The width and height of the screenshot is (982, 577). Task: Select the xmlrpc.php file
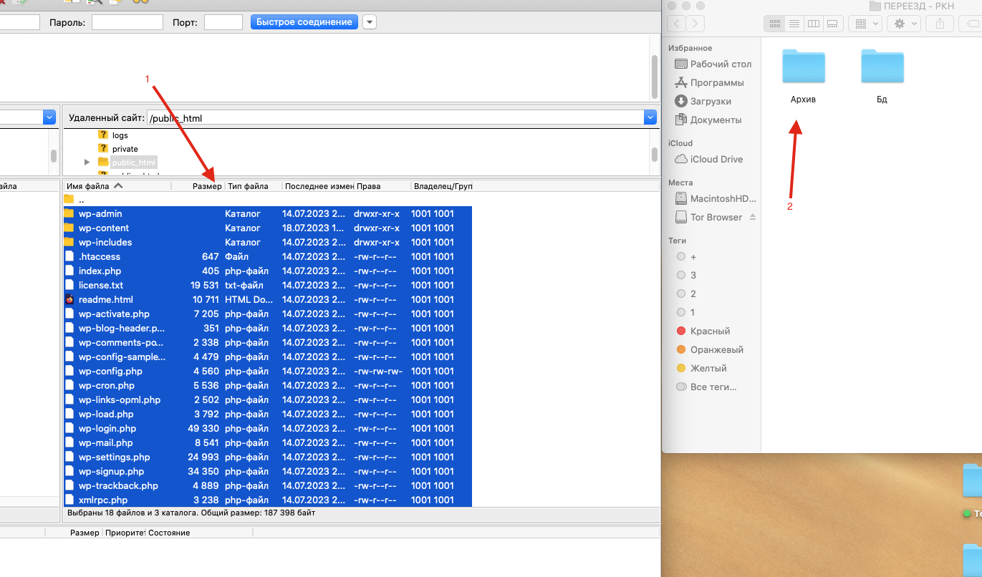click(268, 500)
